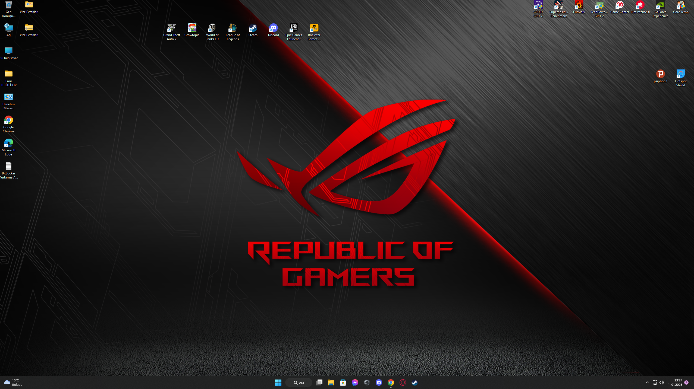
Task: Select the BitLocker Kurtarma text file
Action: 8,170
